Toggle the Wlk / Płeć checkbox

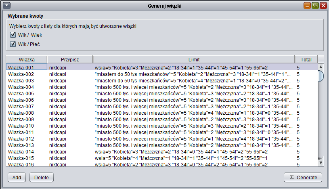pos(13,44)
